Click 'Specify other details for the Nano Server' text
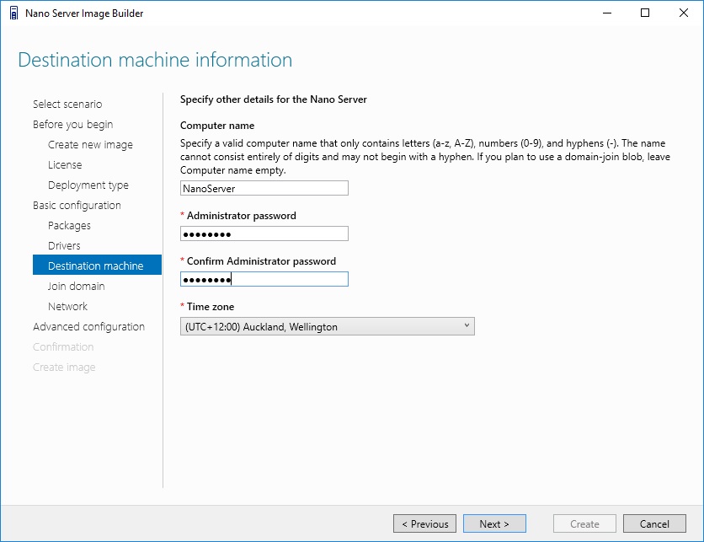 [x=274, y=99]
